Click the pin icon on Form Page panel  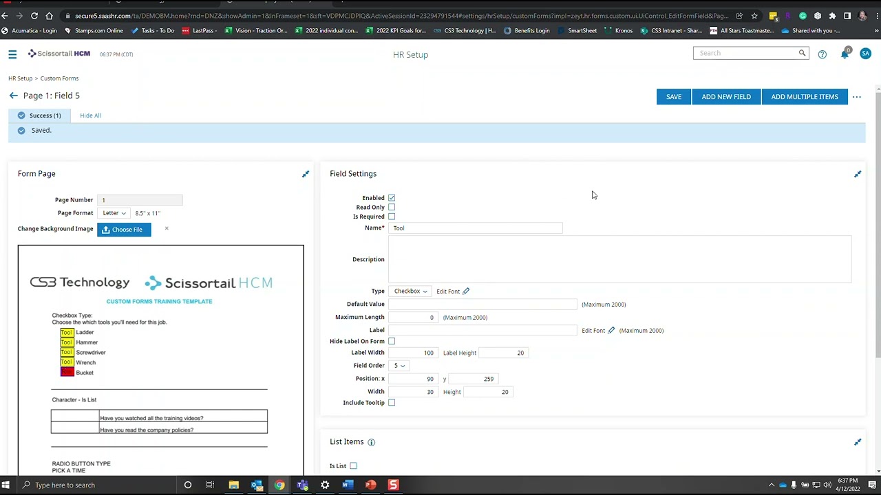(306, 174)
